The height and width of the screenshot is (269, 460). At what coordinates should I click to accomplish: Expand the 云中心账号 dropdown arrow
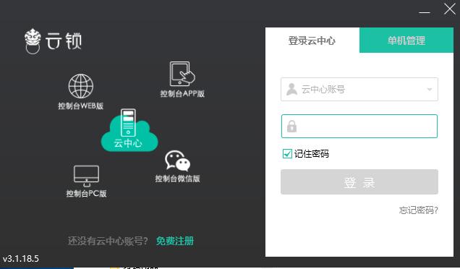point(430,89)
